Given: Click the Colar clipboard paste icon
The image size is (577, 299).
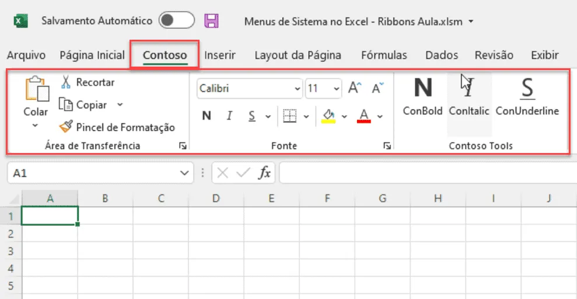Looking at the screenshot, I should [x=37, y=89].
